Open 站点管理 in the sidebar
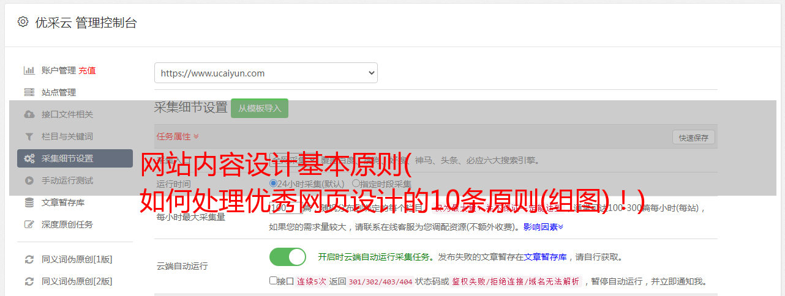 59,92
